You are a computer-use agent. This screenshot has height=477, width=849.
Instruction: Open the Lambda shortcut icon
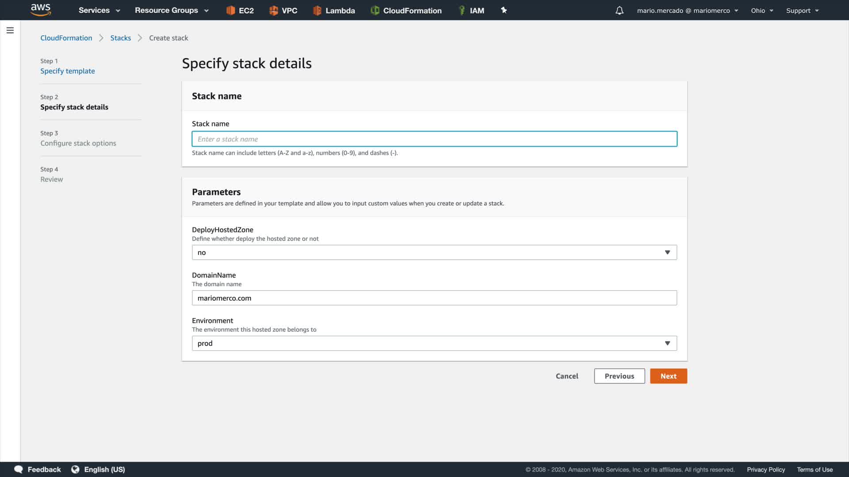(x=317, y=10)
